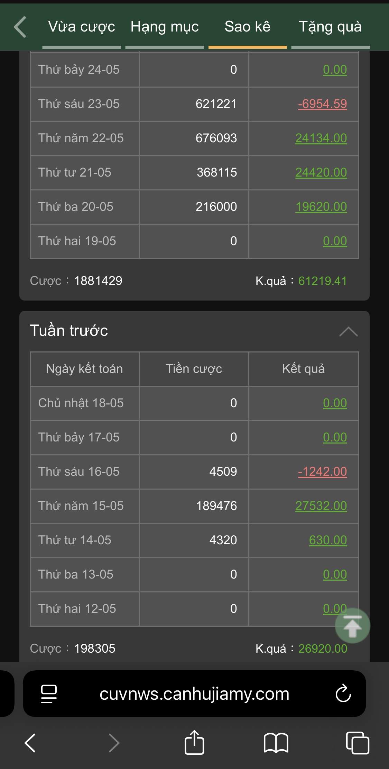The width and height of the screenshot is (389, 769).
Task: Open the Hạng mục tab
Action: point(165,27)
